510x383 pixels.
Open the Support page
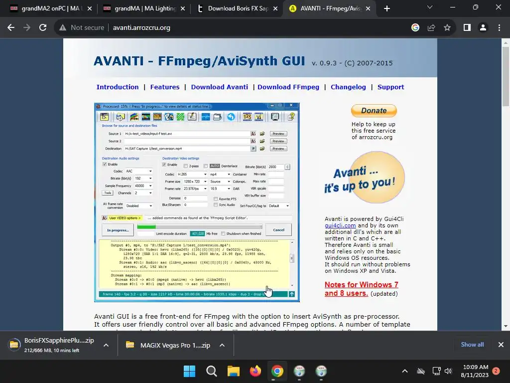click(x=390, y=87)
